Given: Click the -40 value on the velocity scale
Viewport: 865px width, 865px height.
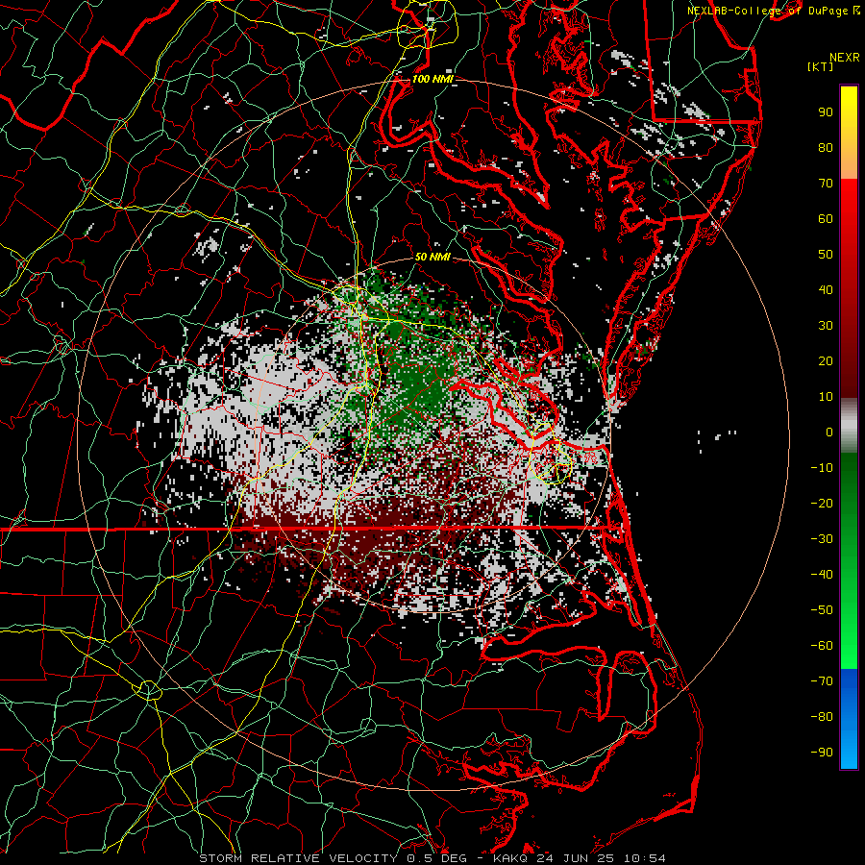Looking at the screenshot, I should pos(822,575).
